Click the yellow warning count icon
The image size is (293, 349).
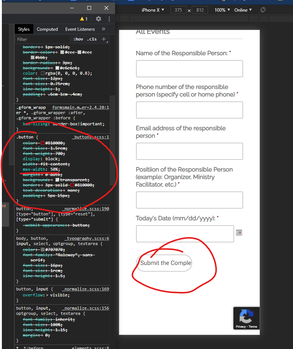click(x=84, y=19)
